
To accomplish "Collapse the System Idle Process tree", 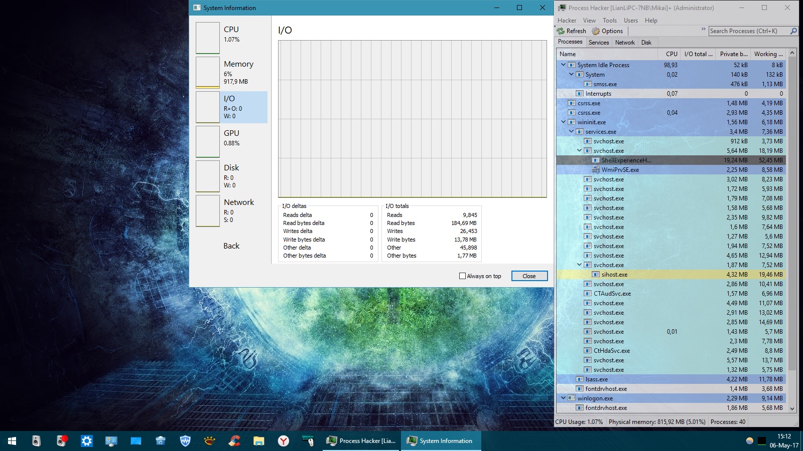I will click(x=563, y=65).
